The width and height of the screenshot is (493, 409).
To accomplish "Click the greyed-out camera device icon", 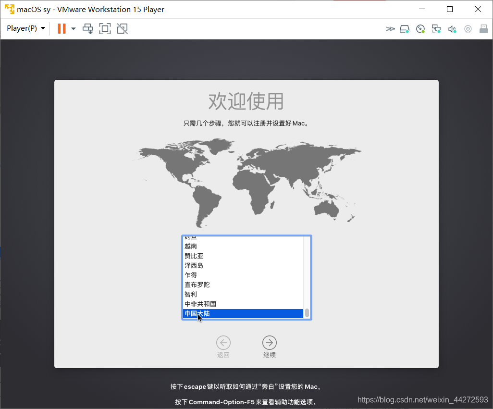I will (x=468, y=29).
